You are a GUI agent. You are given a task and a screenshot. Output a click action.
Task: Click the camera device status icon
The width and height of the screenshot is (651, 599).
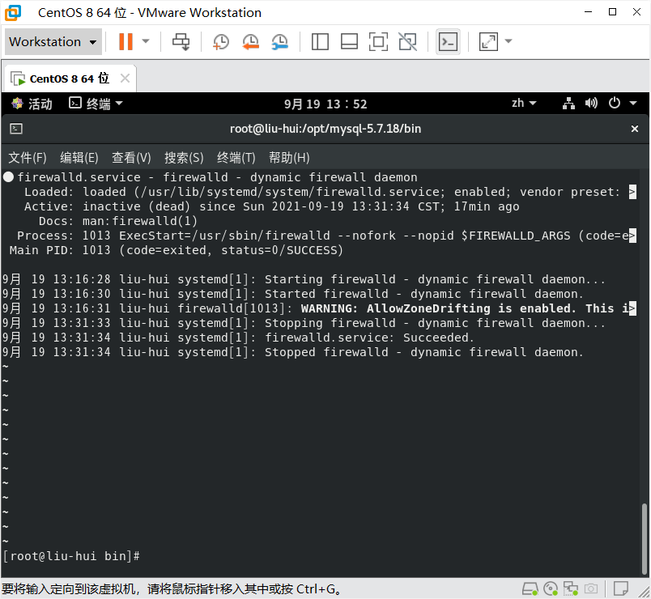[x=591, y=588]
